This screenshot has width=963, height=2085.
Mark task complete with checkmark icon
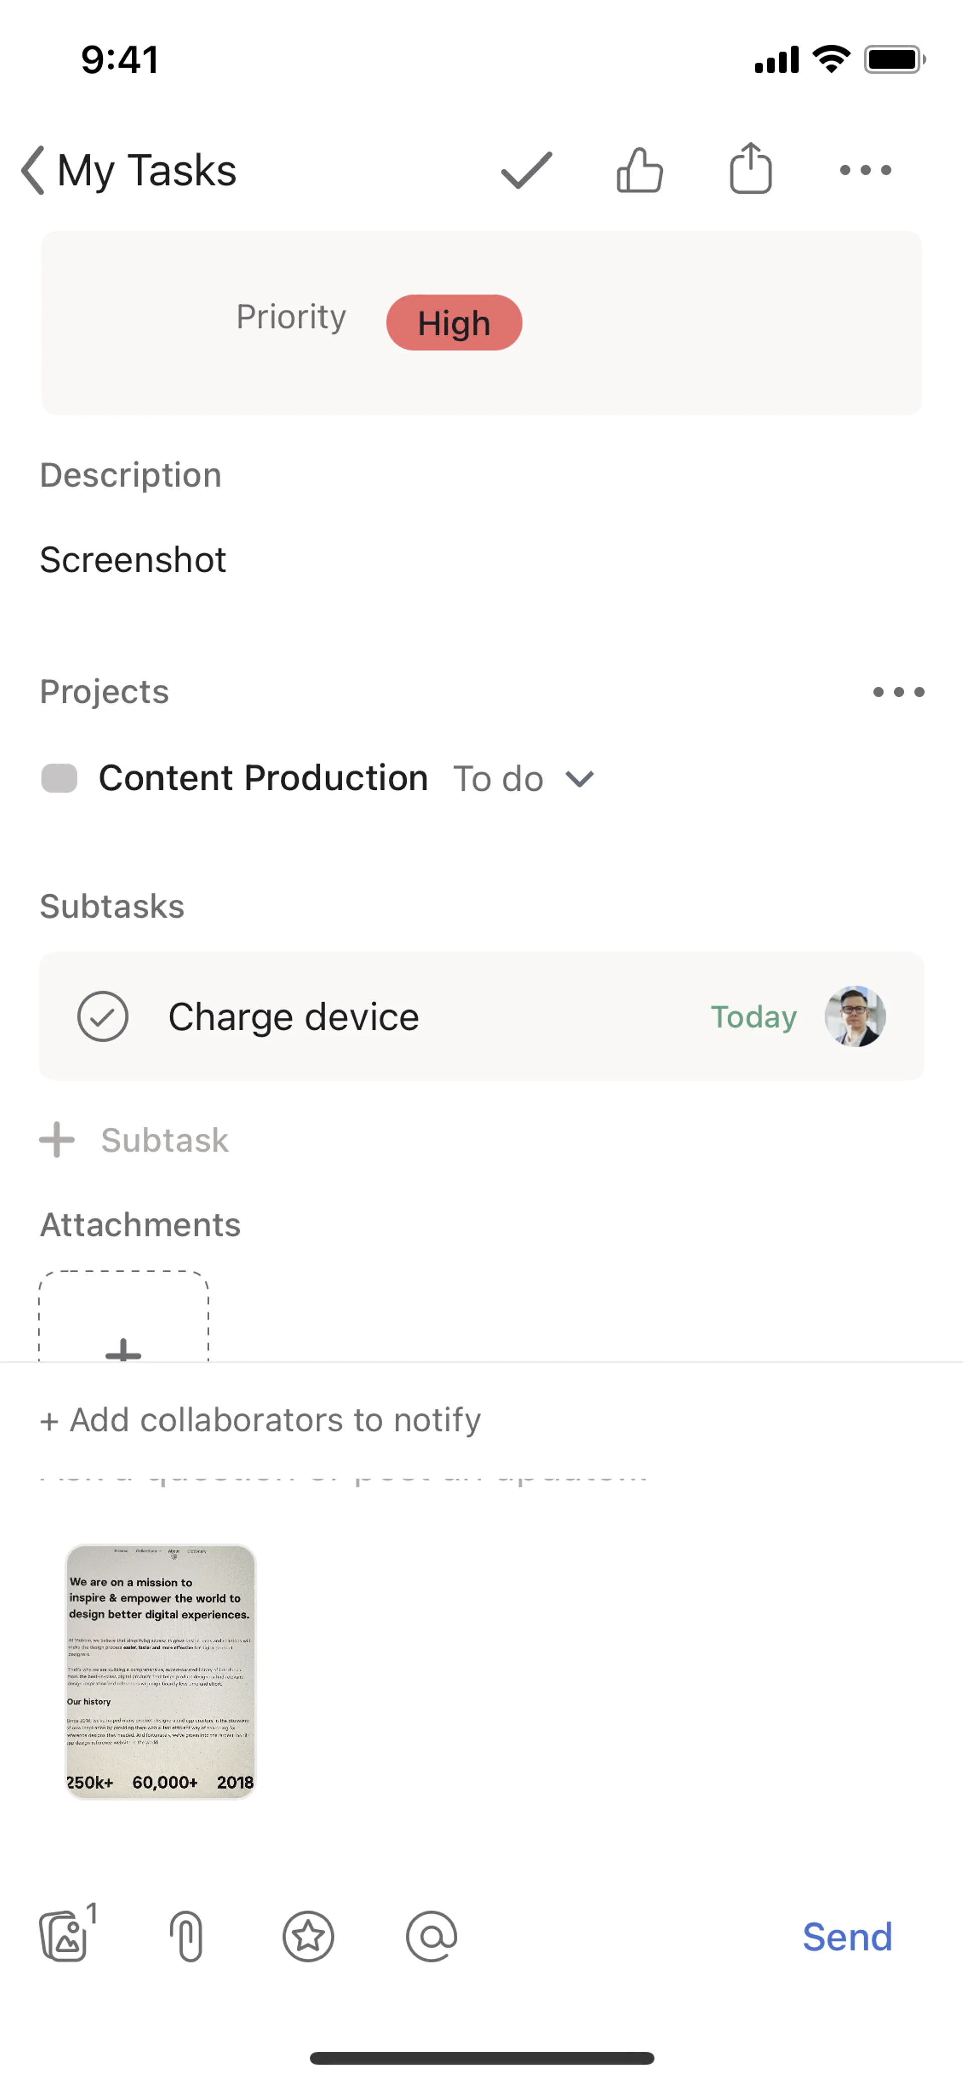coord(526,171)
